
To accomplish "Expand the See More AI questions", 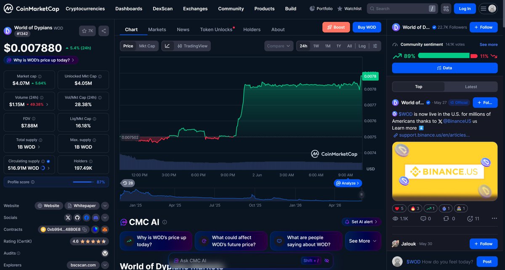I will coord(363,241).
